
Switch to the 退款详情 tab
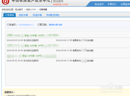pos(23,15)
